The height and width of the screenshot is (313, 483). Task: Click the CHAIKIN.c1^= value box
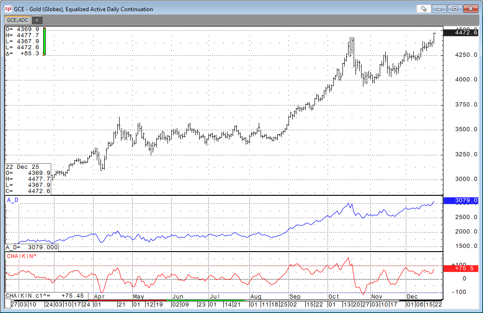click(x=46, y=296)
